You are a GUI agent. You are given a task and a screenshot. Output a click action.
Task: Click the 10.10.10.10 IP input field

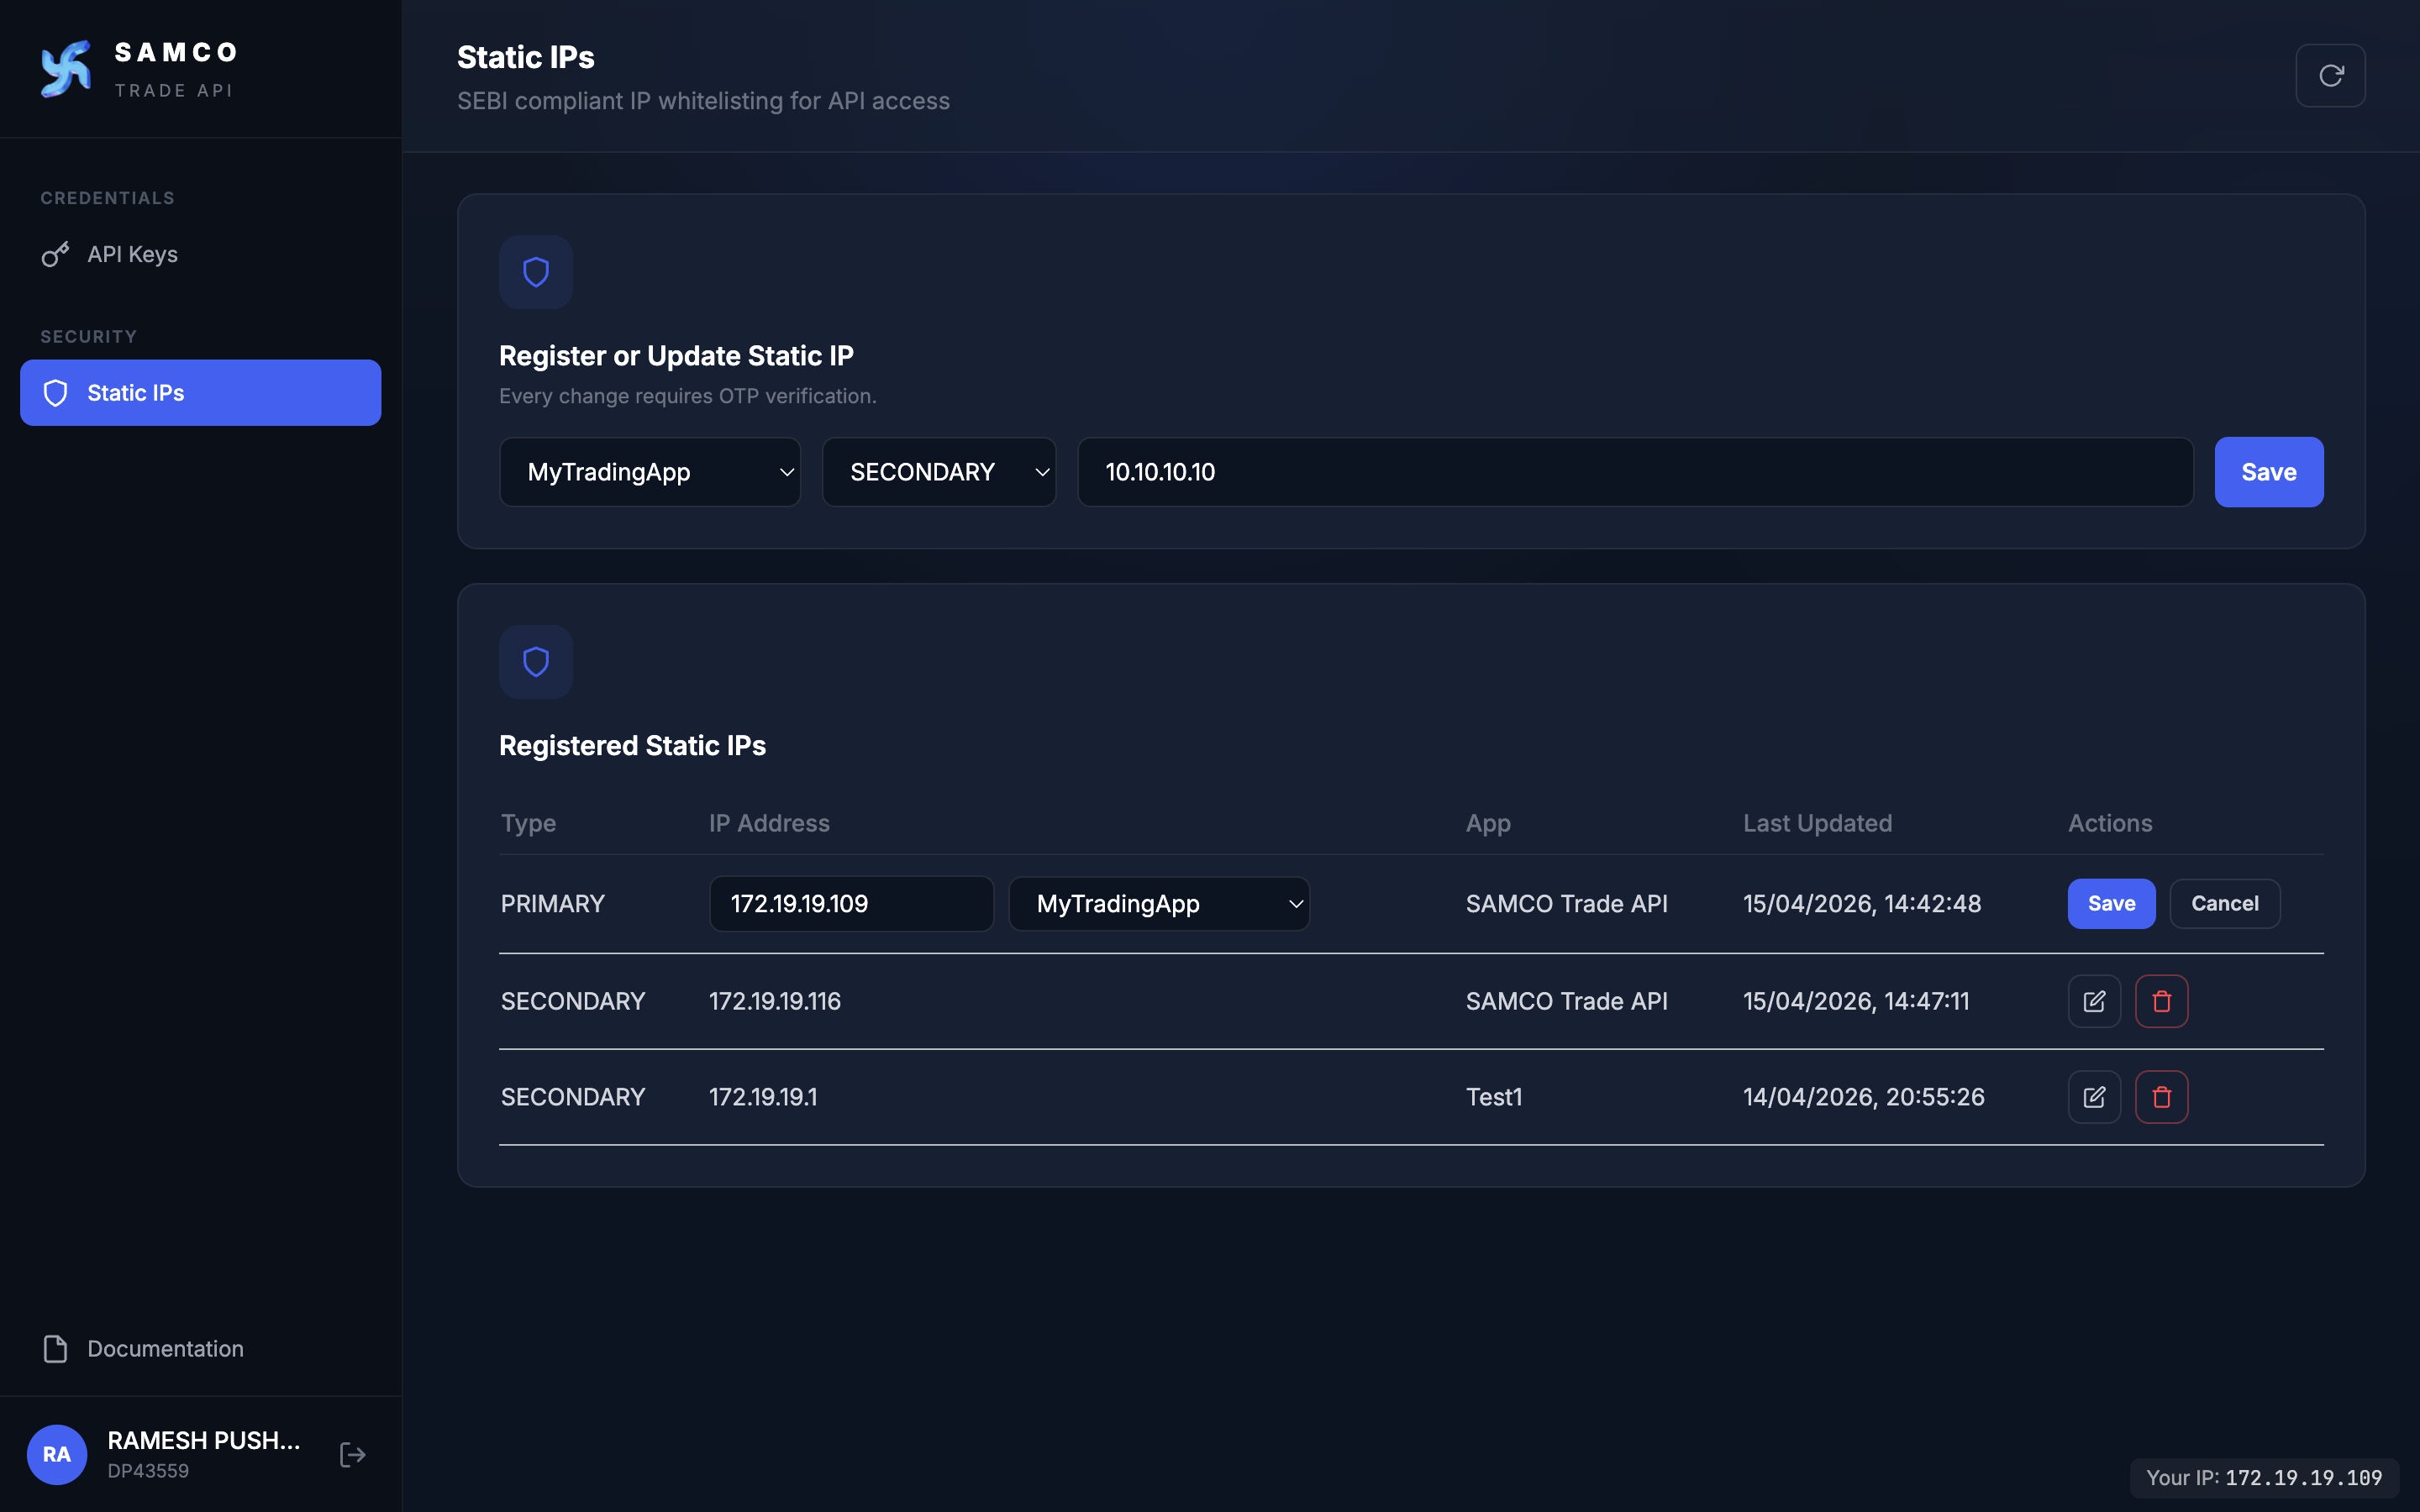click(x=1635, y=472)
